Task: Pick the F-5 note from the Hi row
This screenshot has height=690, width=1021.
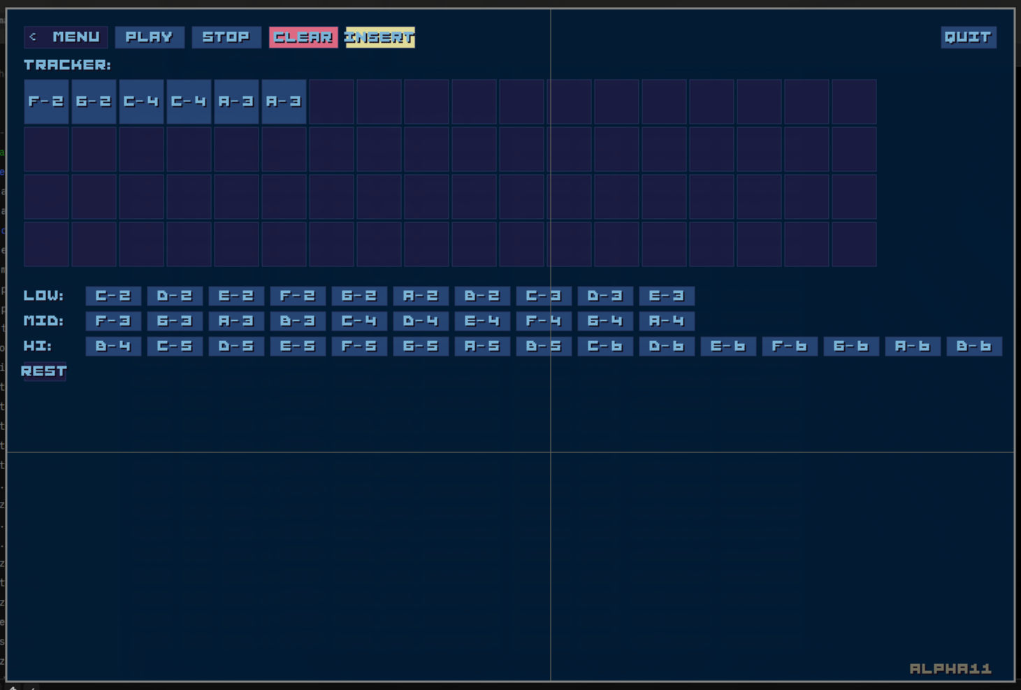Action: (359, 346)
